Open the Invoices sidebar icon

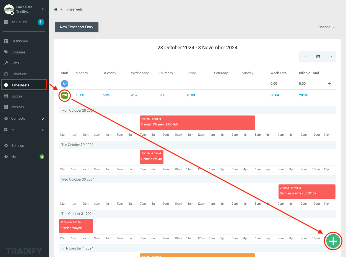(x=6, y=107)
